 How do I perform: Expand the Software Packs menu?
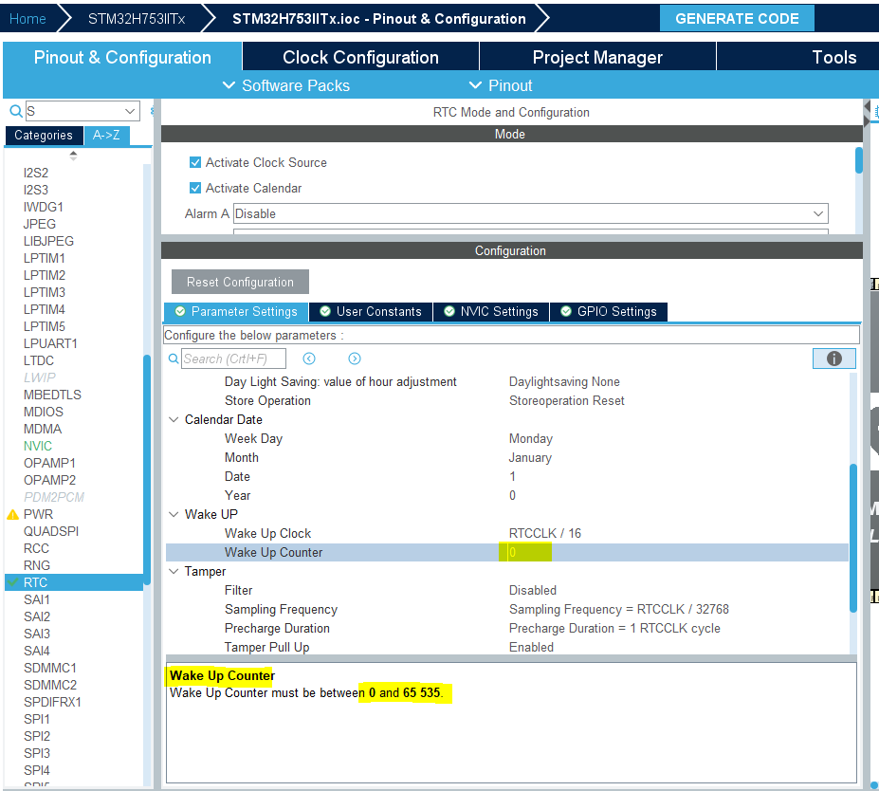coord(286,85)
